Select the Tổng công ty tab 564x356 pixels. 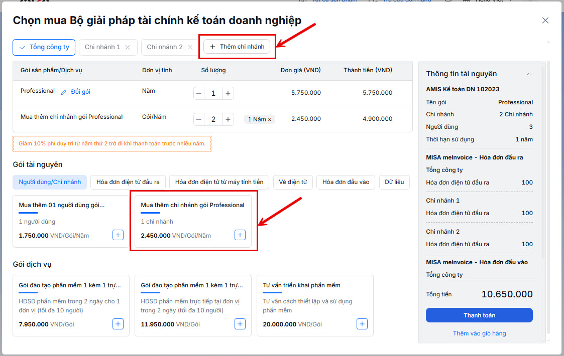click(x=44, y=47)
